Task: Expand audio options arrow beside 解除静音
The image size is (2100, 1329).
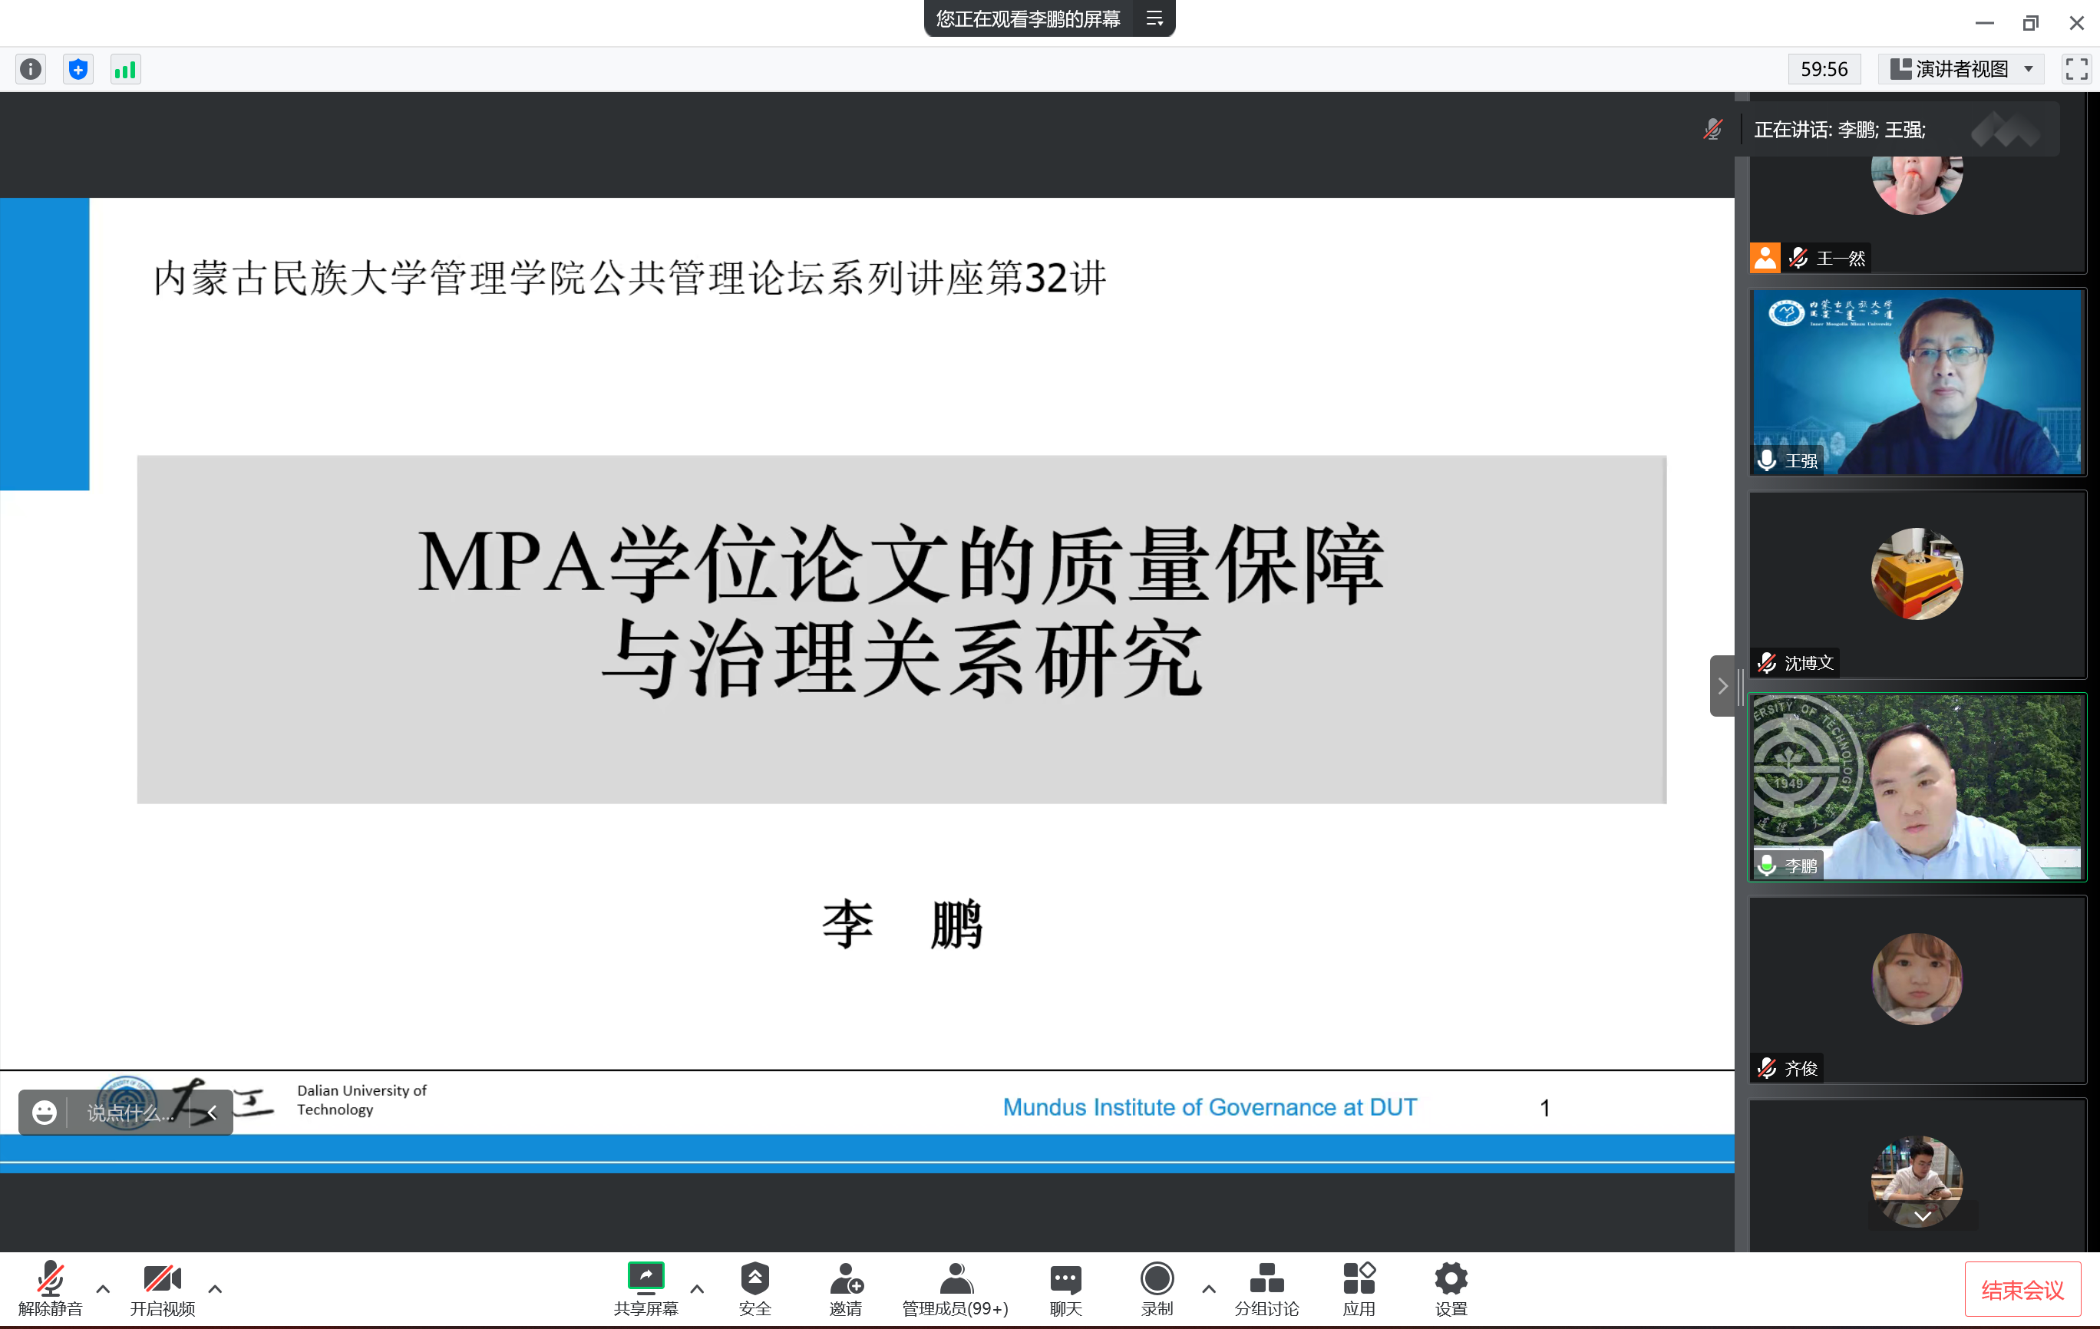Action: tap(103, 1288)
